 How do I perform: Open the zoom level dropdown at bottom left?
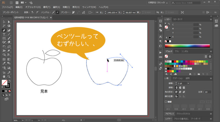23,120
